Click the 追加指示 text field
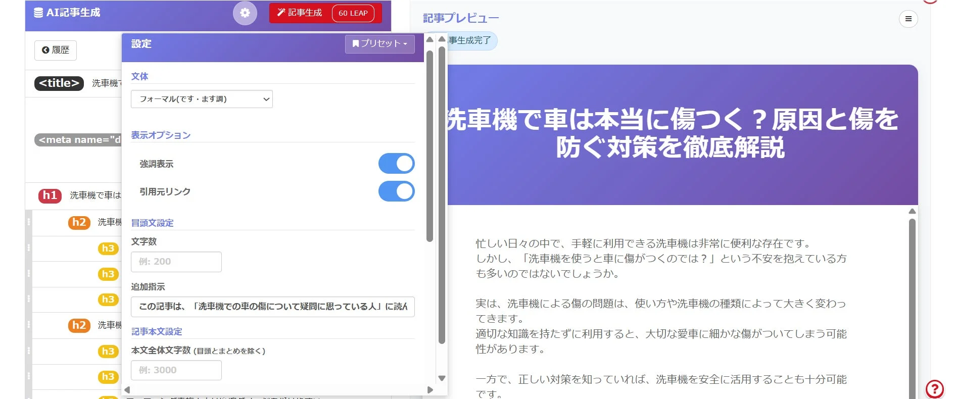 point(273,307)
